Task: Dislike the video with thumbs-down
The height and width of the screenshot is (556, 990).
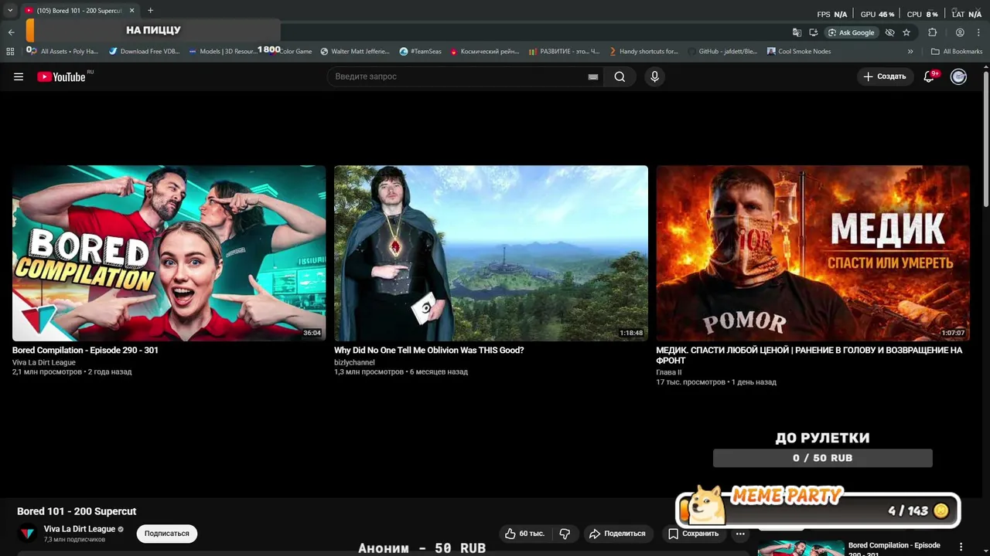Action: coord(565,534)
